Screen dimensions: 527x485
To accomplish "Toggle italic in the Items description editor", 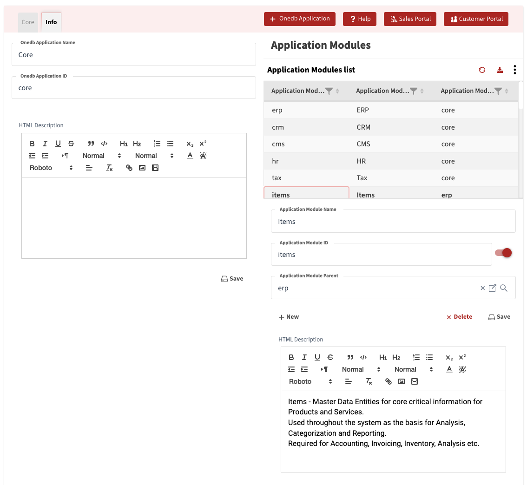I will point(304,358).
